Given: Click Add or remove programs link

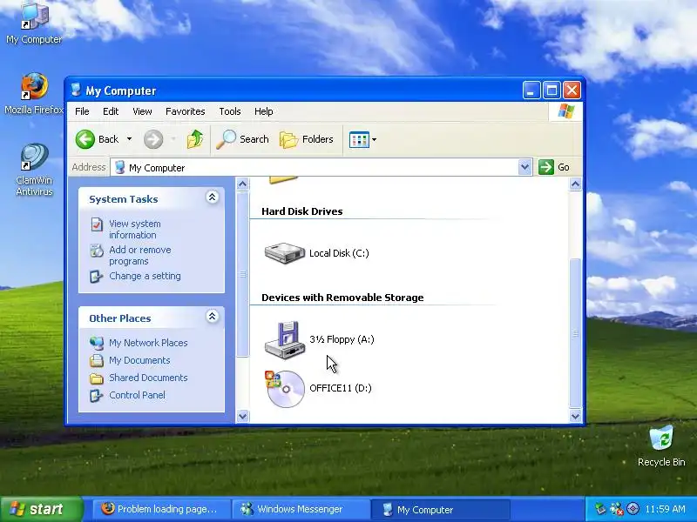Looking at the screenshot, I should point(140,255).
